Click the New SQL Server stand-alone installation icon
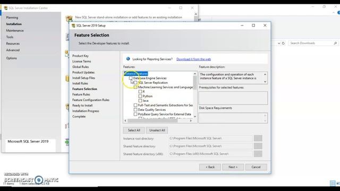The height and width of the screenshot is (191, 340). 69,19
